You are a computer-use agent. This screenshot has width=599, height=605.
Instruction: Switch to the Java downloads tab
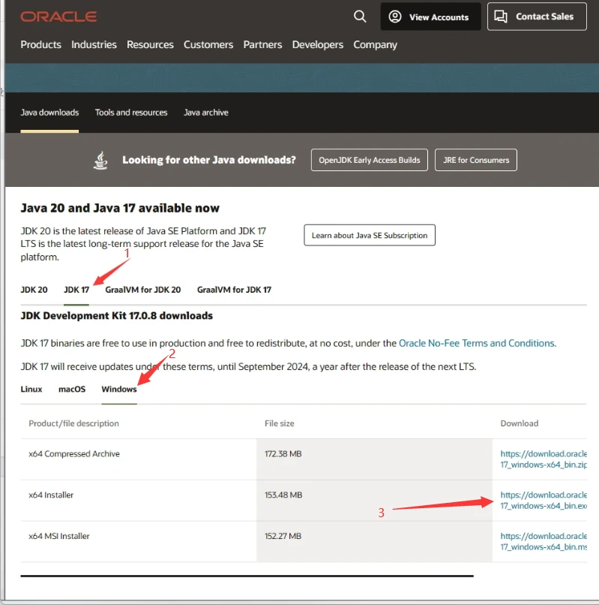49,113
